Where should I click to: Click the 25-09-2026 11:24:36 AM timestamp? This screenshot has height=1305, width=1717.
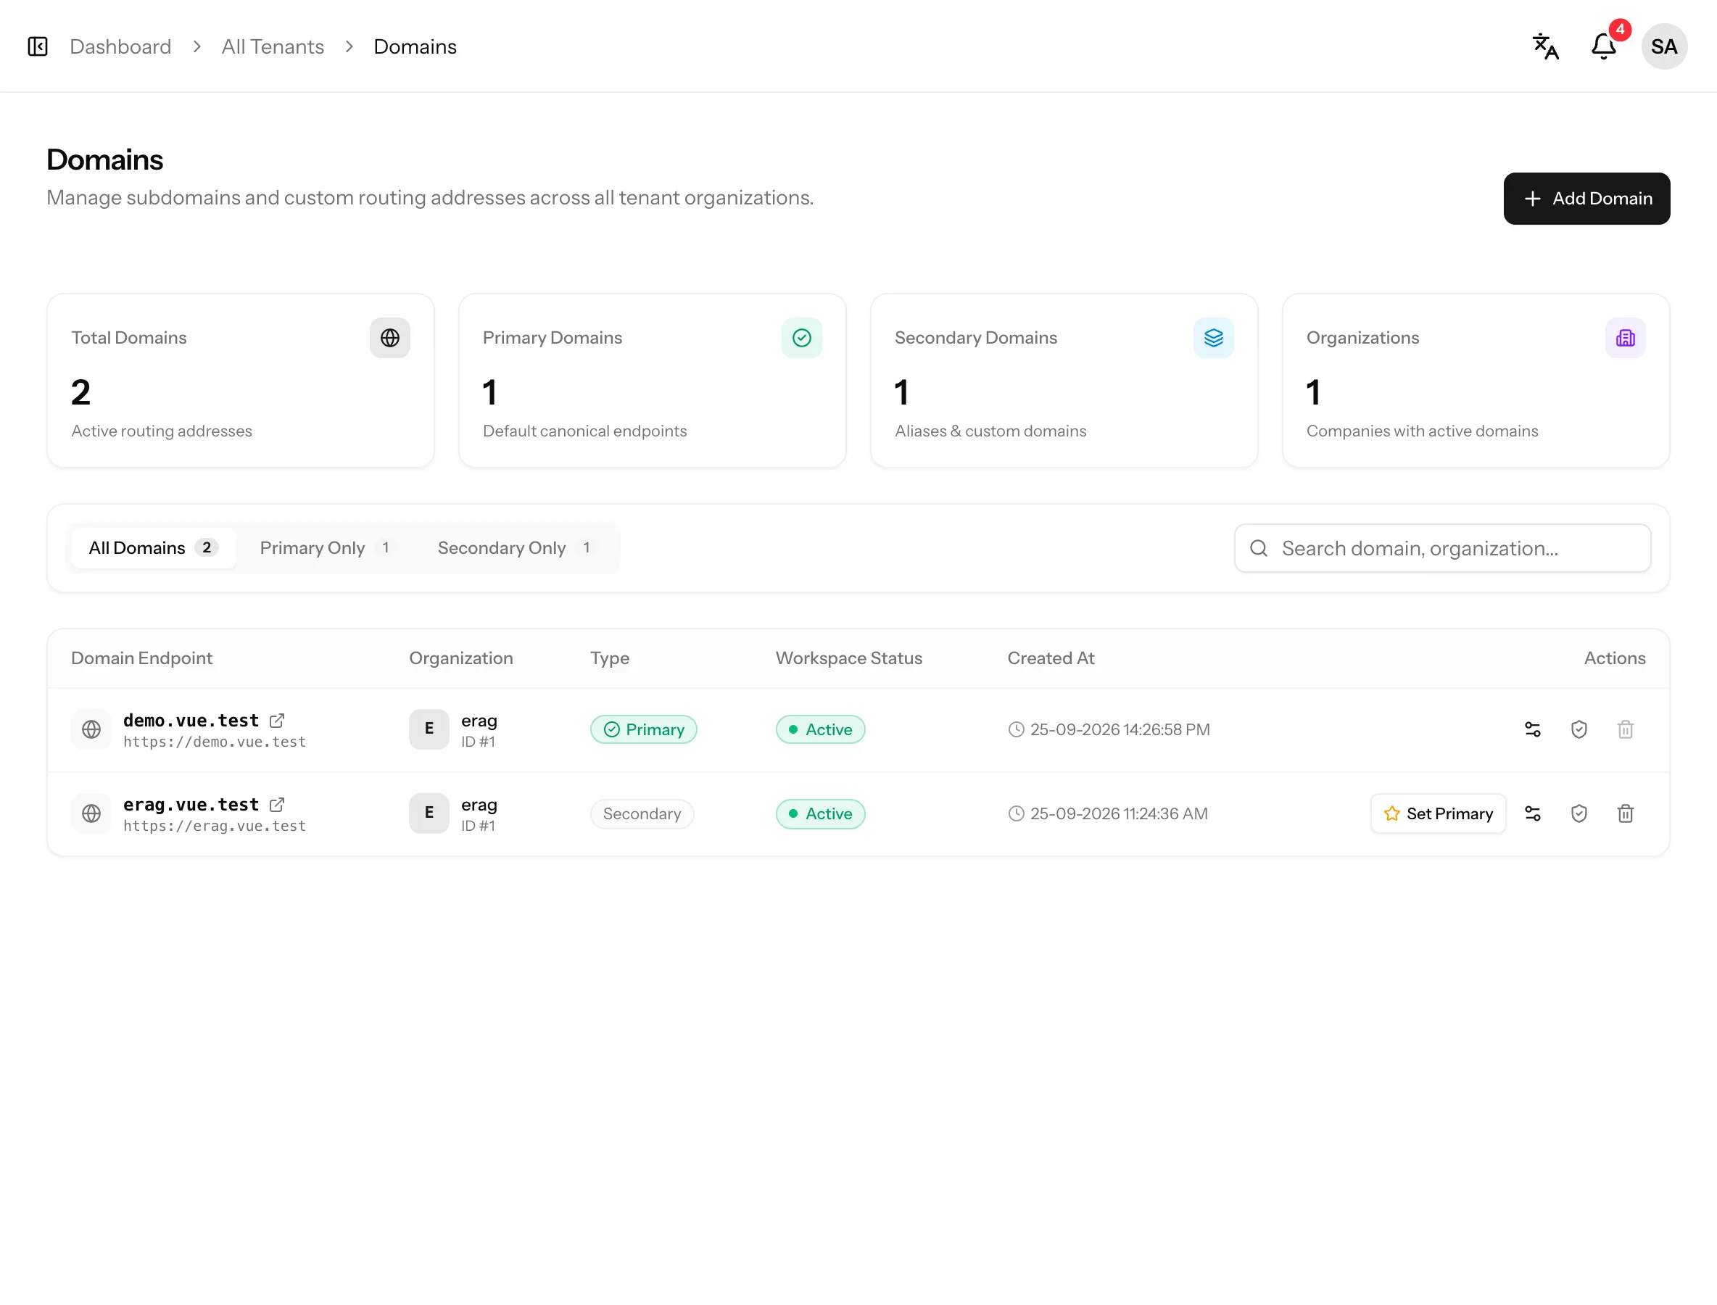(x=1119, y=813)
